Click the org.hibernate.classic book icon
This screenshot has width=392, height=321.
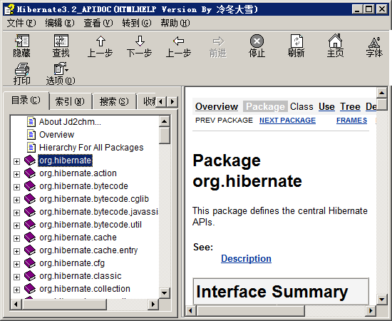pyautogui.click(x=30, y=276)
